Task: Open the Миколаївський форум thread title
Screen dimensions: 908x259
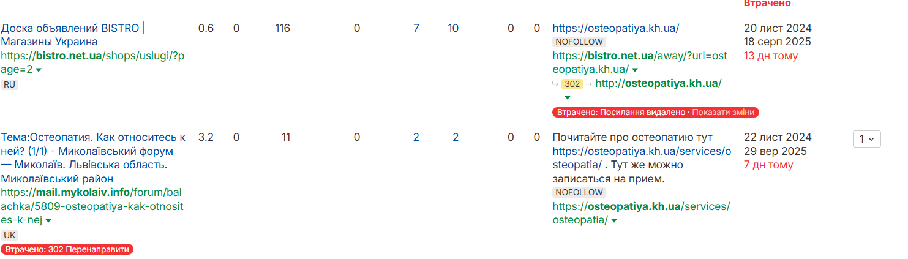Action: click(92, 151)
